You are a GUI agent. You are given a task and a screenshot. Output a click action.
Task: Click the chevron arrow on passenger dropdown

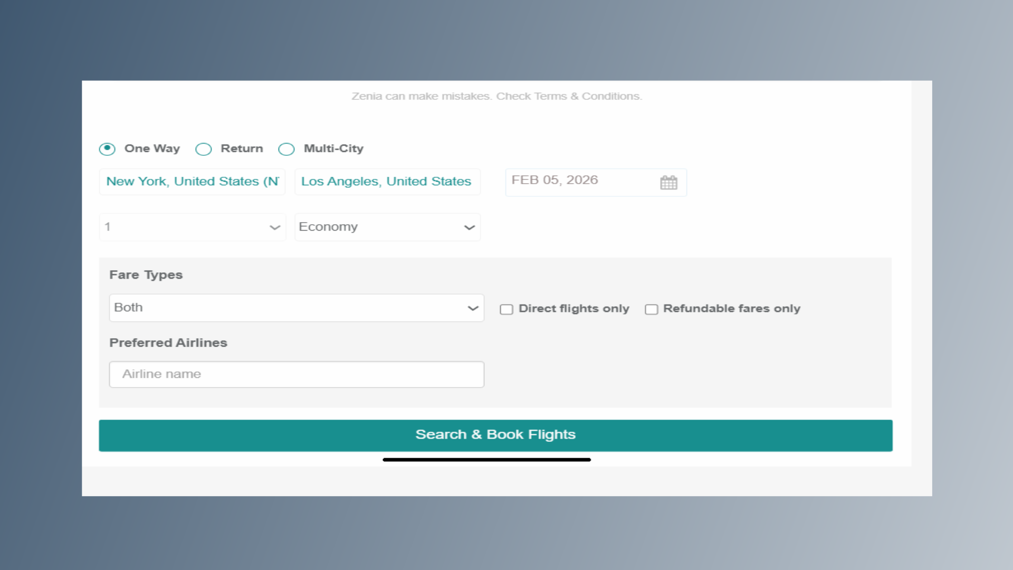(x=275, y=227)
